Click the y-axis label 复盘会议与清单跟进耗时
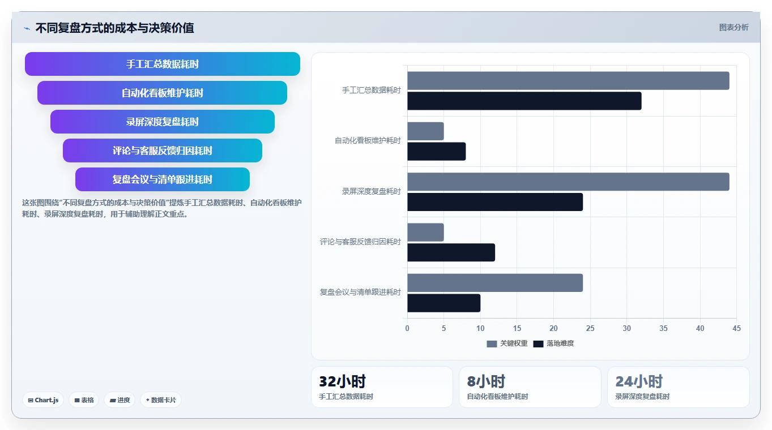The image size is (772, 430). tap(360, 293)
